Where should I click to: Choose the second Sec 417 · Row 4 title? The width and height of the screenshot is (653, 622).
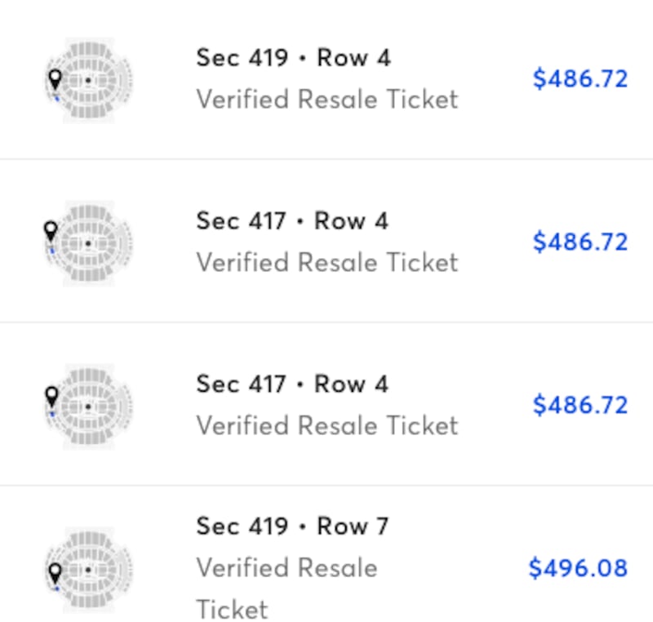click(x=293, y=384)
